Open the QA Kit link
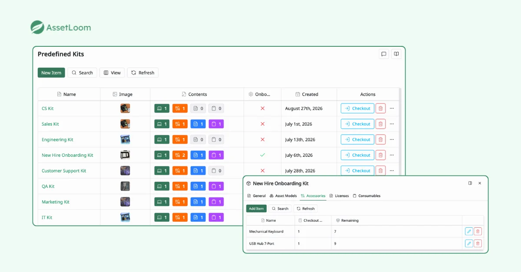This screenshot has height=272, width=521. click(48, 186)
